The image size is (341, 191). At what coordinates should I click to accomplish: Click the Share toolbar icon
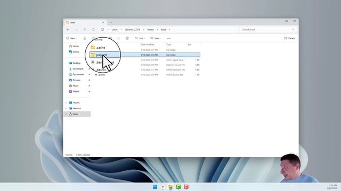pyautogui.click(x=119, y=38)
